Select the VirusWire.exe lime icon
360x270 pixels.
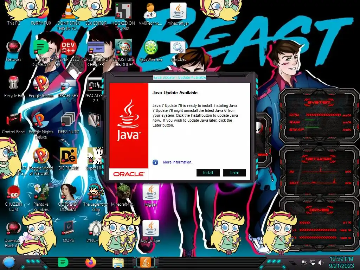pyautogui.click(x=150, y=51)
